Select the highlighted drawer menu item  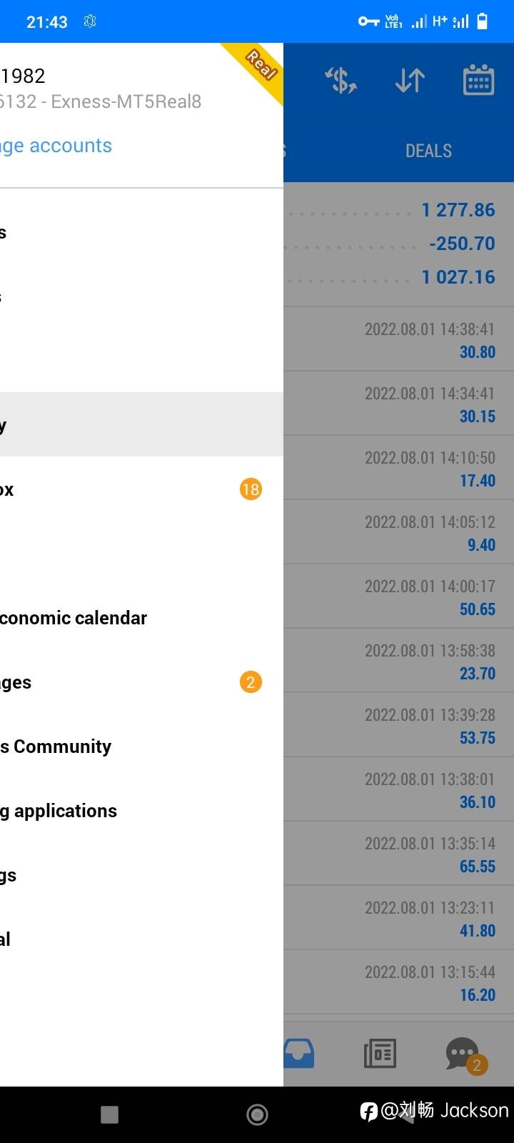[x=141, y=424]
